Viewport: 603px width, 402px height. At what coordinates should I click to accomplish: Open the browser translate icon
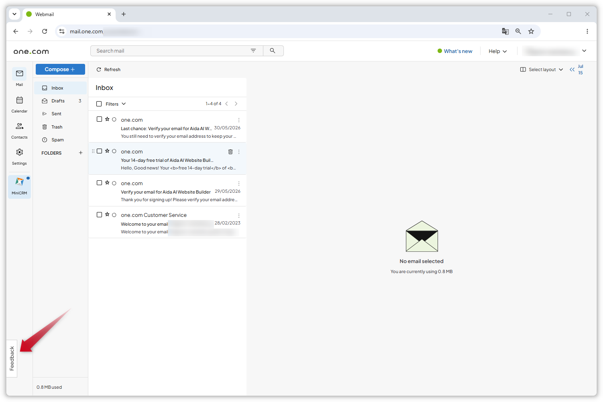[505, 31]
